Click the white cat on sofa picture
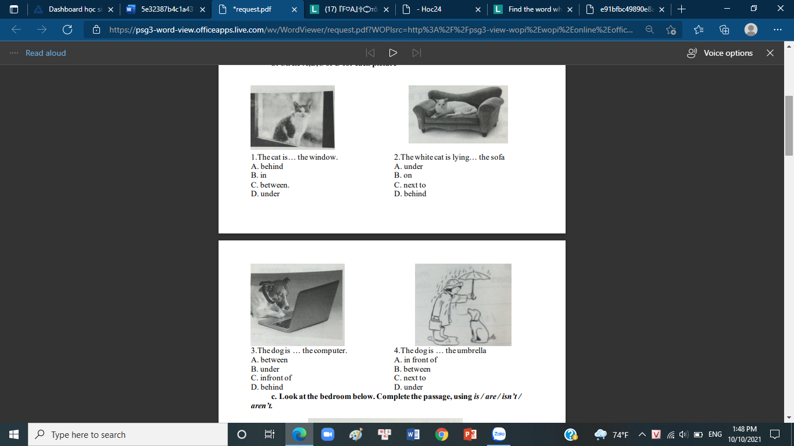The image size is (794, 446). click(458, 114)
